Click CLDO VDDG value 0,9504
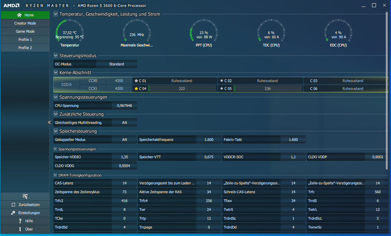This screenshot has width=391, height=236. 124,166
